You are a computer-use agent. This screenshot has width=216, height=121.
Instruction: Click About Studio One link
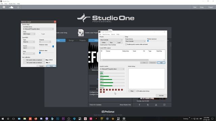coord(125,105)
